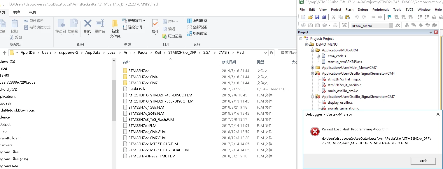Viewport: 443px width, 169px height.
Task: Pin the Keil Project panel
Action: point(430,32)
